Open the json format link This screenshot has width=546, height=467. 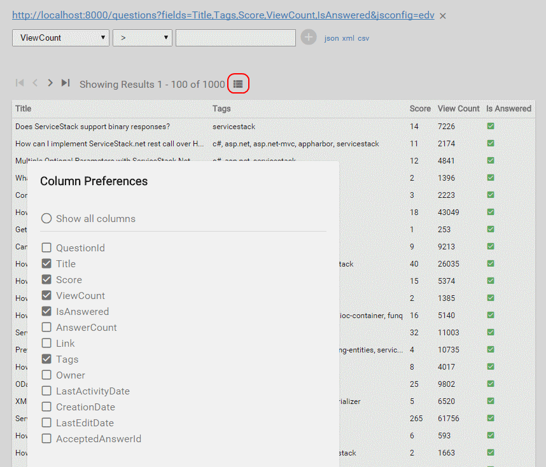[x=332, y=38]
